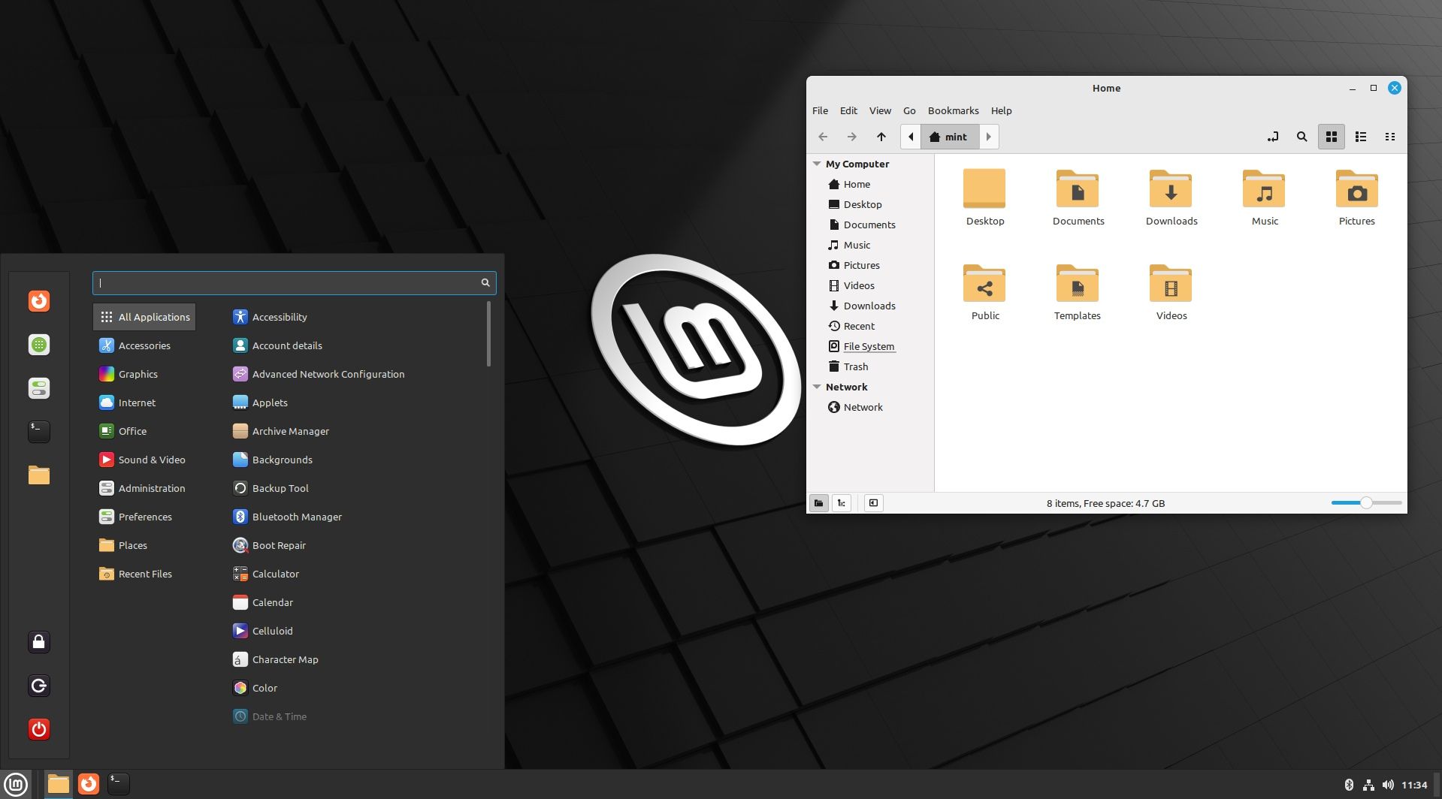
Task: Shut down using the red power icon
Action: 39,728
